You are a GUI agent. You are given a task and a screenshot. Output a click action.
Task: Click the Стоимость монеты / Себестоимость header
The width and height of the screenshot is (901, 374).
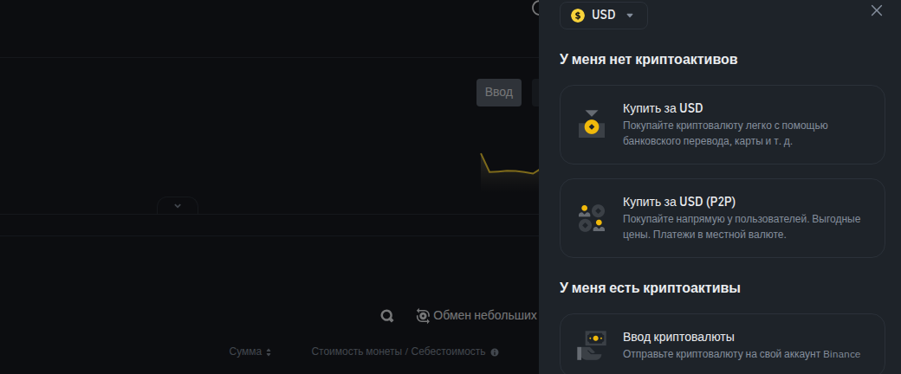click(x=399, y=352)
